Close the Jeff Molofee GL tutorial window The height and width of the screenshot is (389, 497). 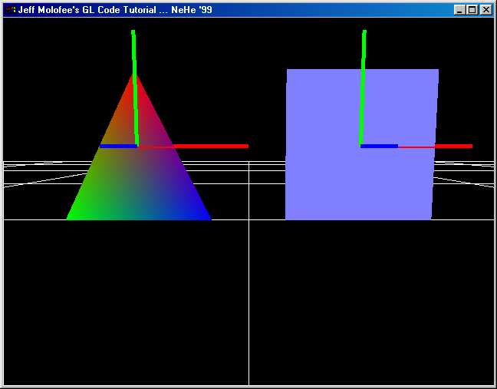pyautogui.click(x=485, y=10)
